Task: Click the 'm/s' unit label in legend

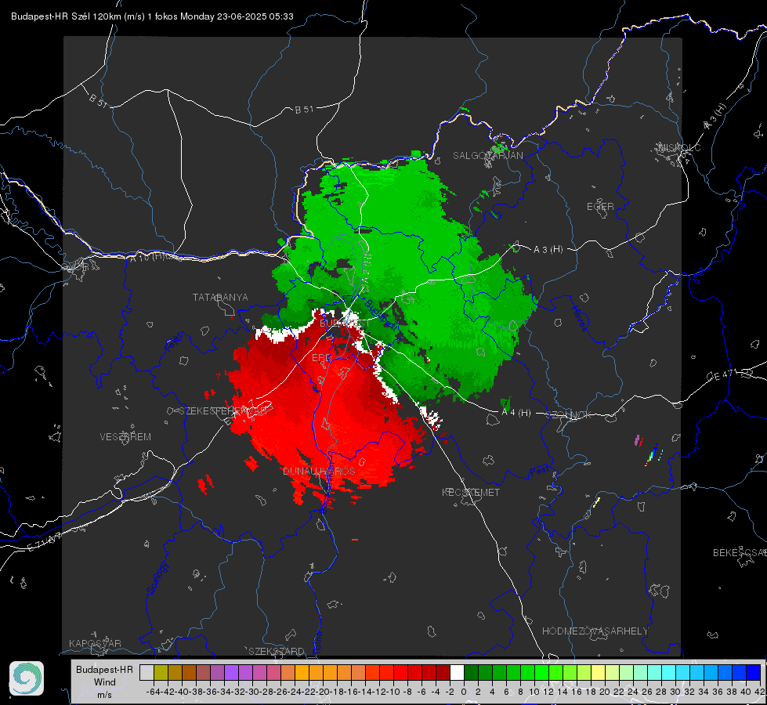Action: click(x=104, y=695)
